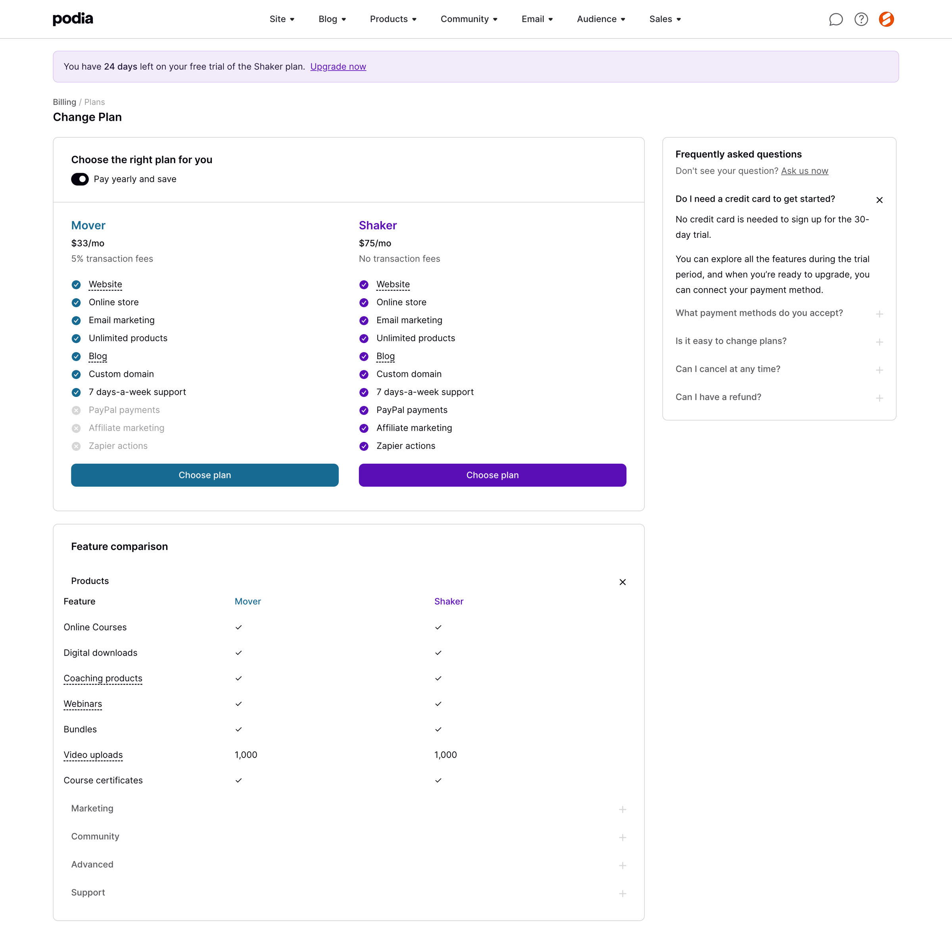Click the 'Plans' breadcrumb text
The image size is (952, 933).
coord(94,102)
